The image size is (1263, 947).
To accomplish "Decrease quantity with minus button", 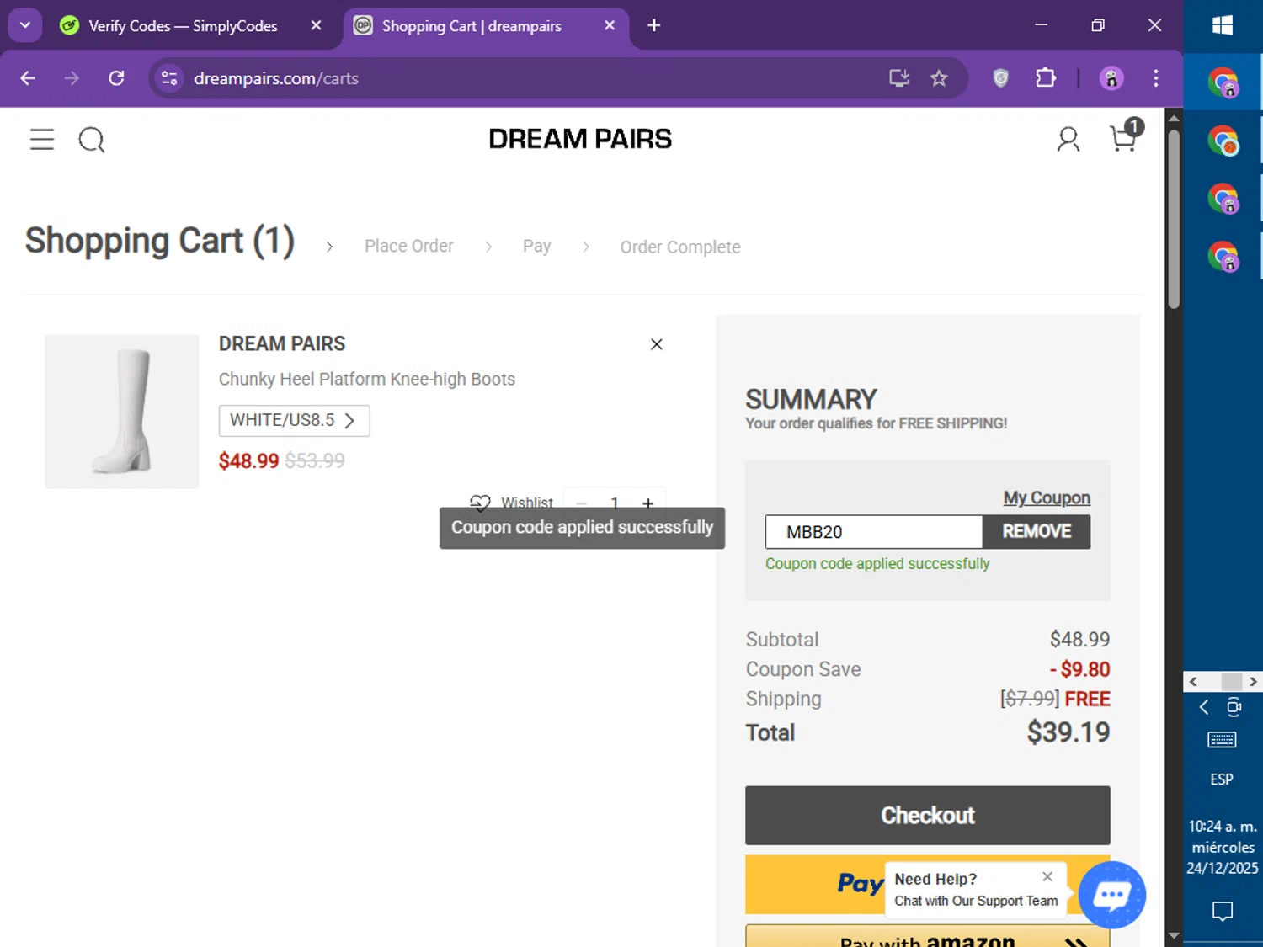I will pos(581,503).
